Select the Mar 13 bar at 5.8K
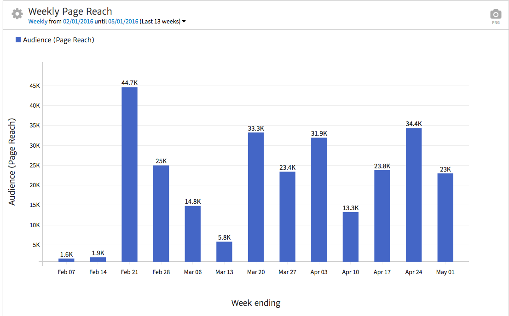The height and width of the screenshot is (316, 509). tap(224, 252)
